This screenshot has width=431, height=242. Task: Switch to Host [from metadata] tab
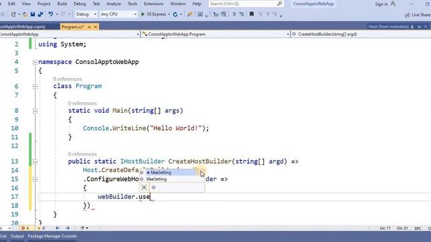click(389, 27)
